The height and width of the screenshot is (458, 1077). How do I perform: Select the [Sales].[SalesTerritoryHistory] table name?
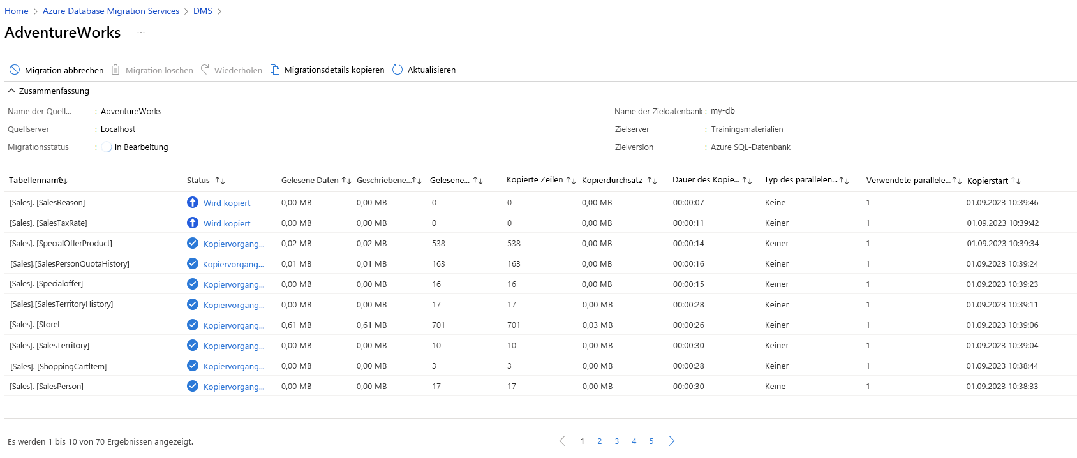[x=61, y=304]
